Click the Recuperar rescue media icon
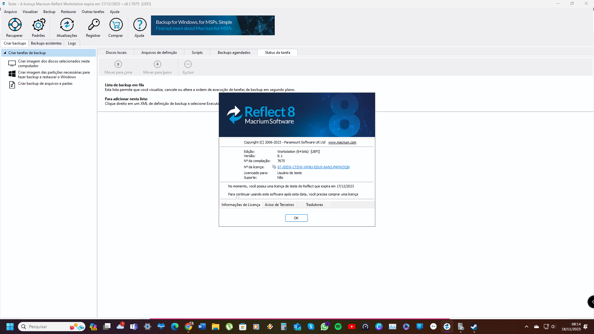The height and width of the screenshot is (334, 594). 15,25
